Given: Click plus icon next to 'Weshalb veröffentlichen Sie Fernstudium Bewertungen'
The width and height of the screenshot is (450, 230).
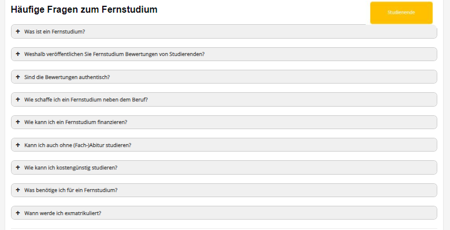Looking at the screenshot, I should (18, 54).
